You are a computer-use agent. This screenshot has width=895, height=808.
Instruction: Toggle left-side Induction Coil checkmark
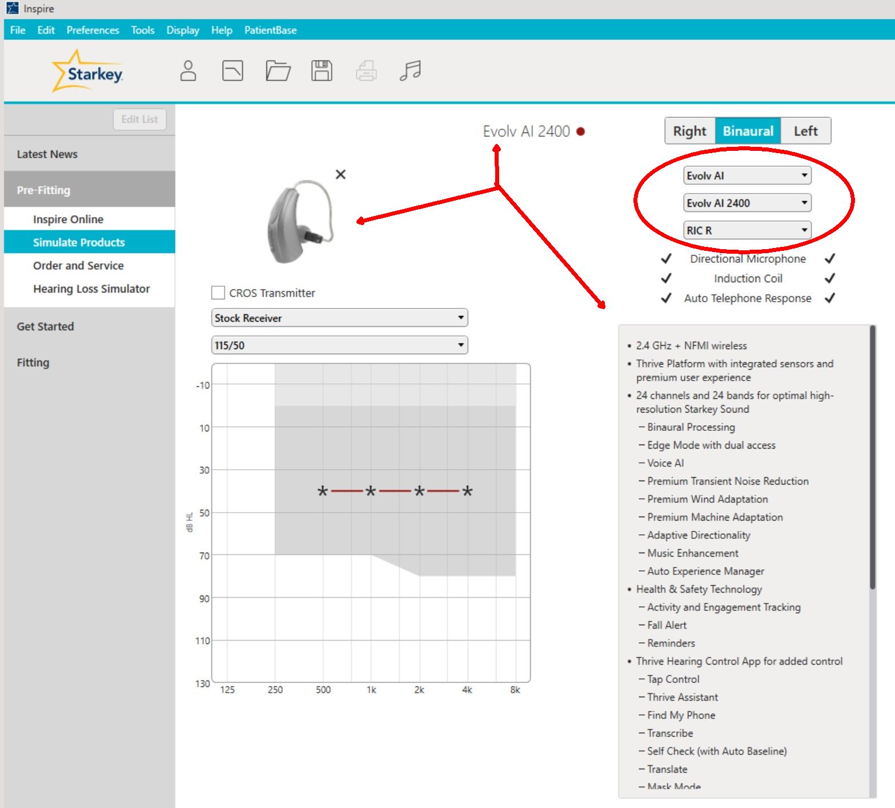click(x=666, y=278)
